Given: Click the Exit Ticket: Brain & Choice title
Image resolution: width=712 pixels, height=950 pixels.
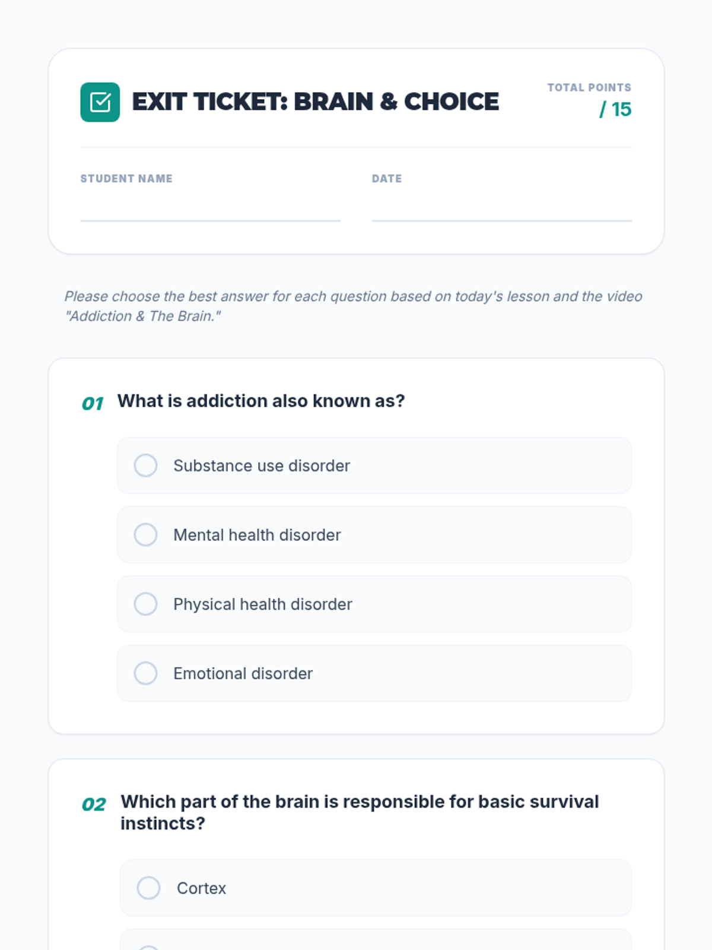Looking at the screenshot, I should [x=315, y=102].
